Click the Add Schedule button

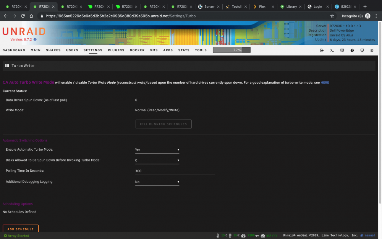pyautogui.click(x=21, y=229)
